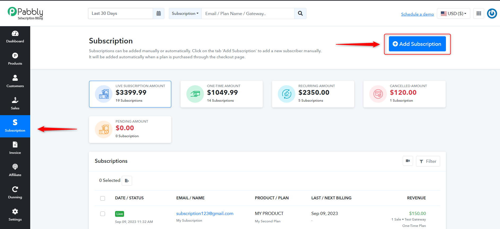Click the green Live status badge
The image size is (500, 229).
point(120,214)
